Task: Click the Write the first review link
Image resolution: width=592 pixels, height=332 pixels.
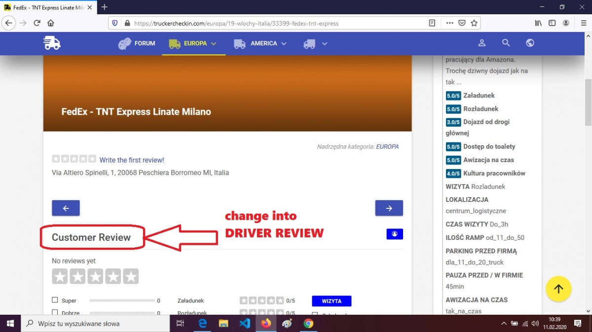Action: tap(132, 160)
